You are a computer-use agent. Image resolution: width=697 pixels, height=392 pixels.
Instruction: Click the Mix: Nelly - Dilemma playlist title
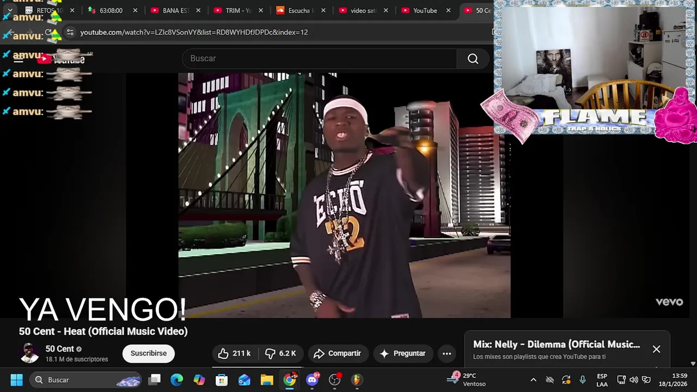coord(557,344)
